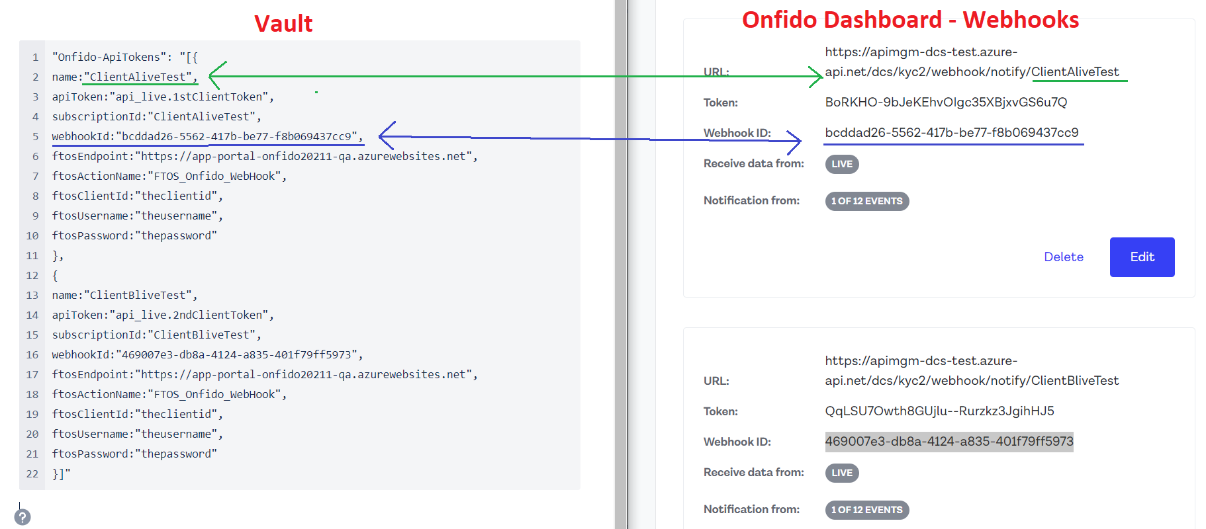The image size is (1206, 529).
Task: Click the Delete link for ClientAliveTest webhook
Action: (x=1063, y=257)
